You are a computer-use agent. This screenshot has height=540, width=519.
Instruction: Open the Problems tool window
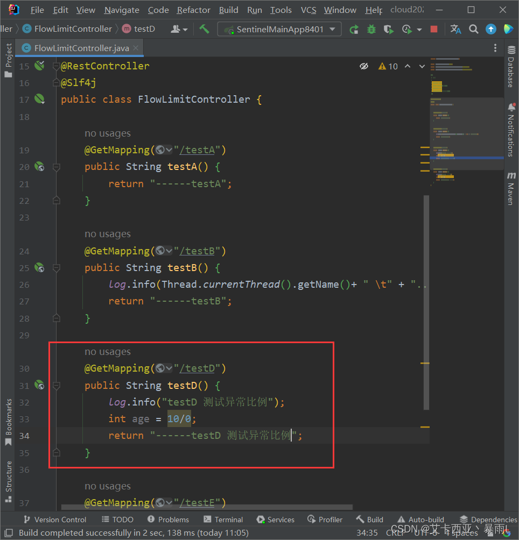tap(168, 520)
